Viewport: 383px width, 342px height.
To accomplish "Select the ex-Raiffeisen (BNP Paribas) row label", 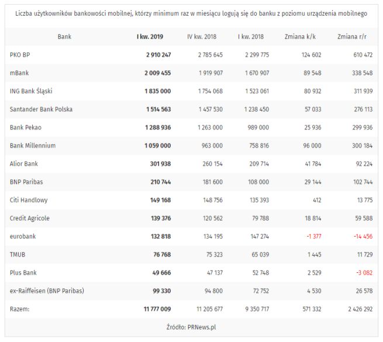I will pos(48,290).
